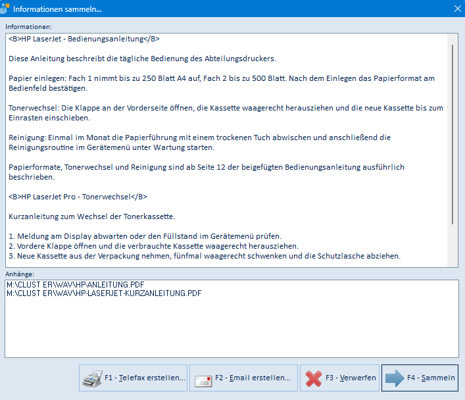Click line 'Diese Anleitung beschreibt die tägliche Bedienung'
Image resolution: width=465 pixels, height=400 pixels.
142,59
